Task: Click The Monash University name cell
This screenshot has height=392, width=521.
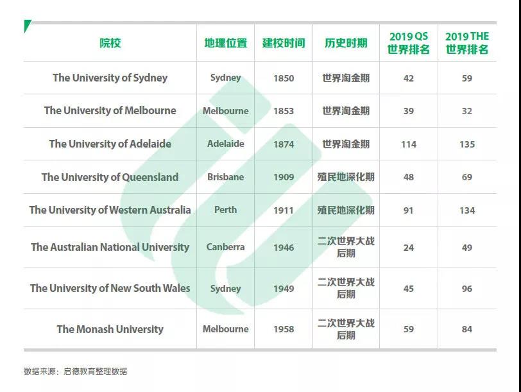Action: click(x=110, y=329)
